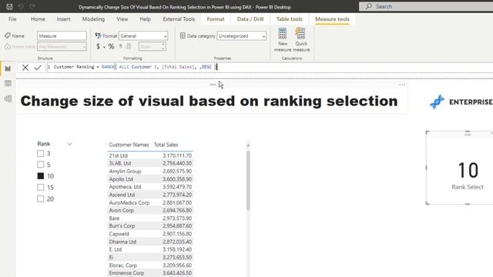Image resolution: width=493 pixels, height=277 pixels.
Task: Collapse the Rank slicer chevron
Action: [69, 144]
